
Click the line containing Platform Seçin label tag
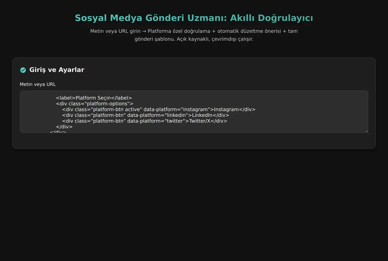click(94, 98)
